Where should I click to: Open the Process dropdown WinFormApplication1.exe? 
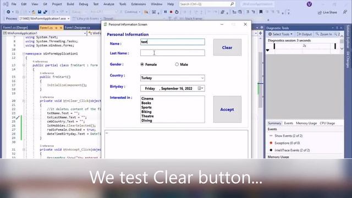point(45,19)
